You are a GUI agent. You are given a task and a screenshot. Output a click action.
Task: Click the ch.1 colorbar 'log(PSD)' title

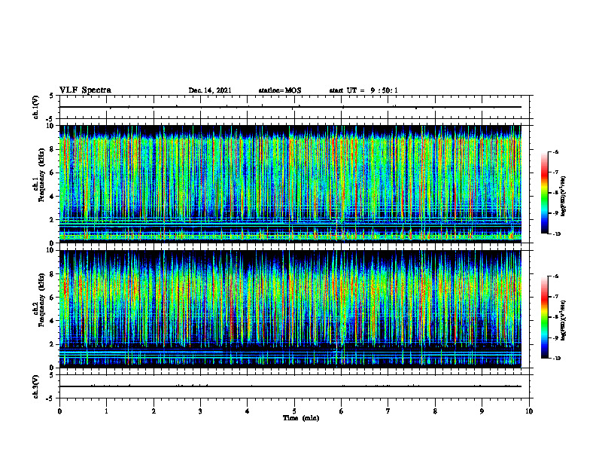pos(564,197)
